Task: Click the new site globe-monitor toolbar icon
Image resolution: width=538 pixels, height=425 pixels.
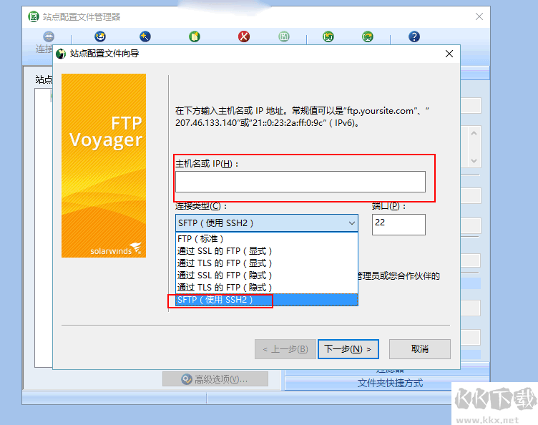Action: [100, 36]
